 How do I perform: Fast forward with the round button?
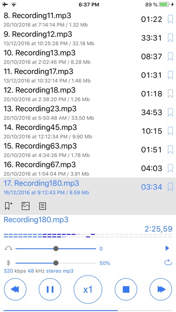(x=161, y=289)
